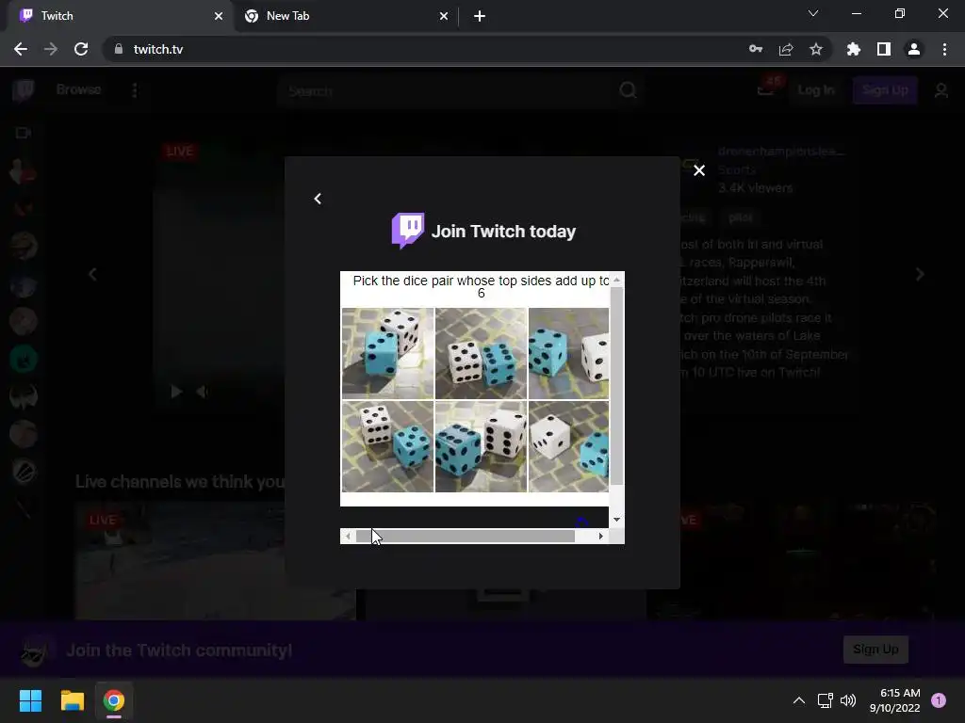This screenshot has height=723, width=965.
Task: Click the header Sign Up button
Action: point(885,89)
